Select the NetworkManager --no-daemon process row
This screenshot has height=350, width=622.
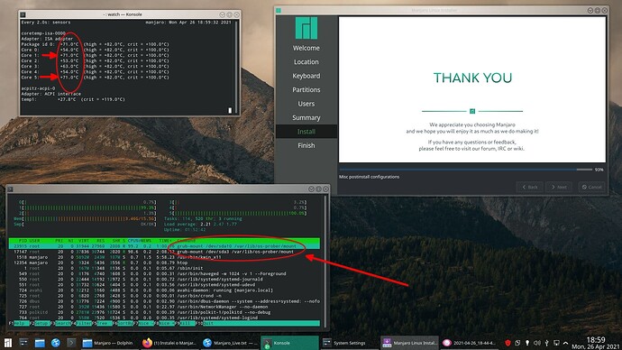click(164, 307)
